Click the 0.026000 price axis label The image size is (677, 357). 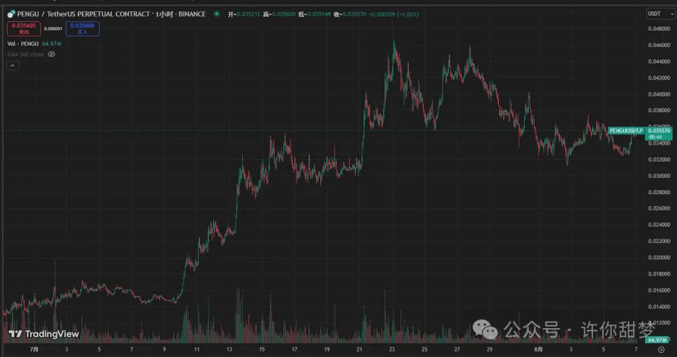click(659, 208)
